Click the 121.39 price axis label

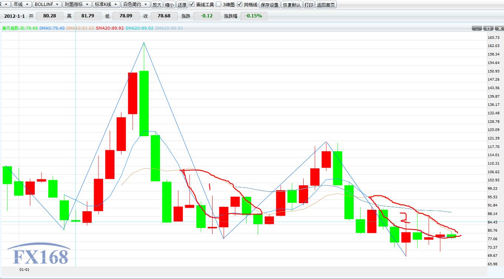pyautogui.click(x=494, y=138)
